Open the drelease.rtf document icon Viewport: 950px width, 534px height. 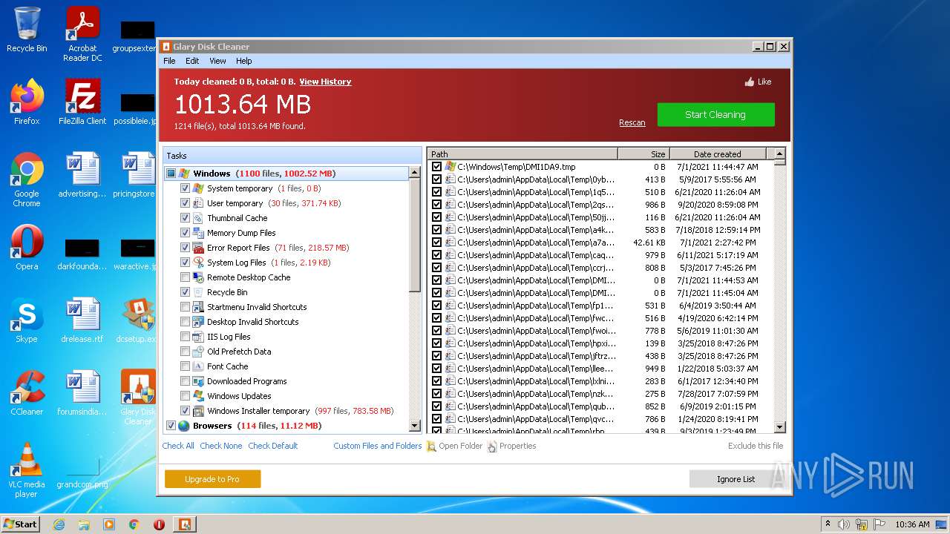82,320
